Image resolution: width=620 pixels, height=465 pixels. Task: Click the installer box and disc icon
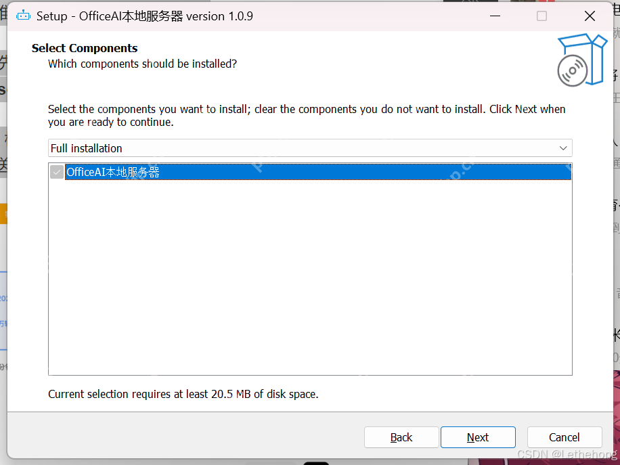582,60
